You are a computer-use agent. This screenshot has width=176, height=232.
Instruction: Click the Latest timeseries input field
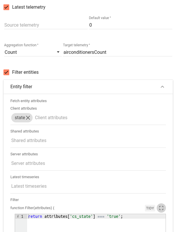point(88,186)
